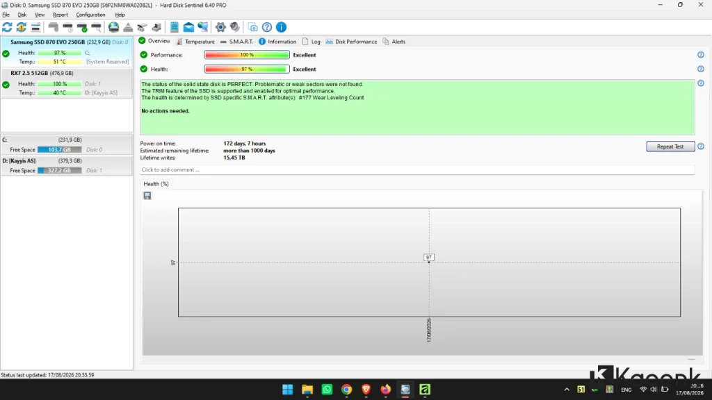Click the gray speaker sound toolbar icon
The width and height of the screenshot is (712, 400).
[235, 27]
